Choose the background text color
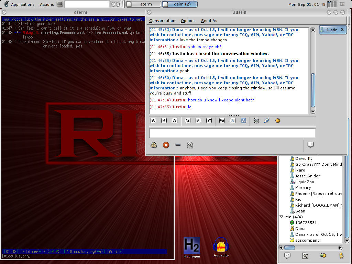This screenshot has width=352, height=264. coord(243,121)
